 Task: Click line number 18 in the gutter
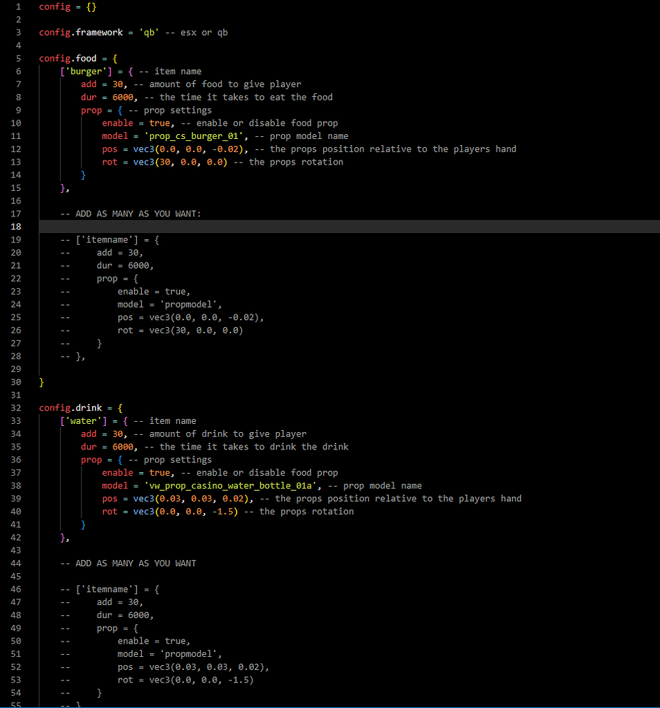[x=17, y=227]
